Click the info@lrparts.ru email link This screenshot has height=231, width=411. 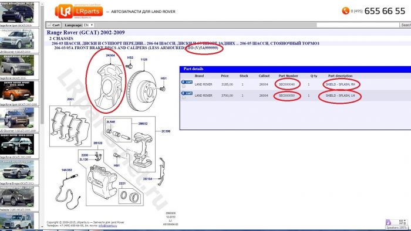(107, 226)
